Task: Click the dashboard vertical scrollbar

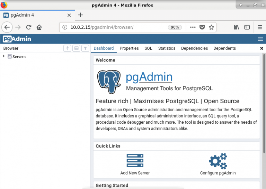Action: point(264,104)
